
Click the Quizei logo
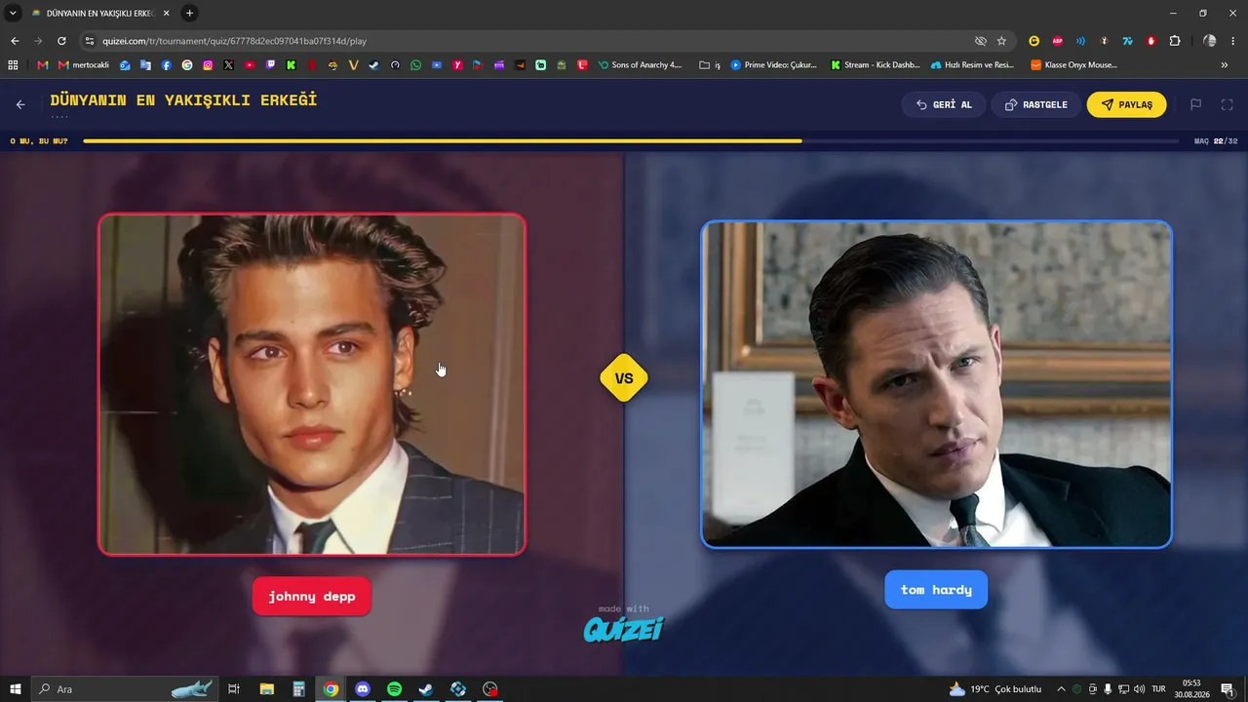pyautogui.click(x=624, y=629)
